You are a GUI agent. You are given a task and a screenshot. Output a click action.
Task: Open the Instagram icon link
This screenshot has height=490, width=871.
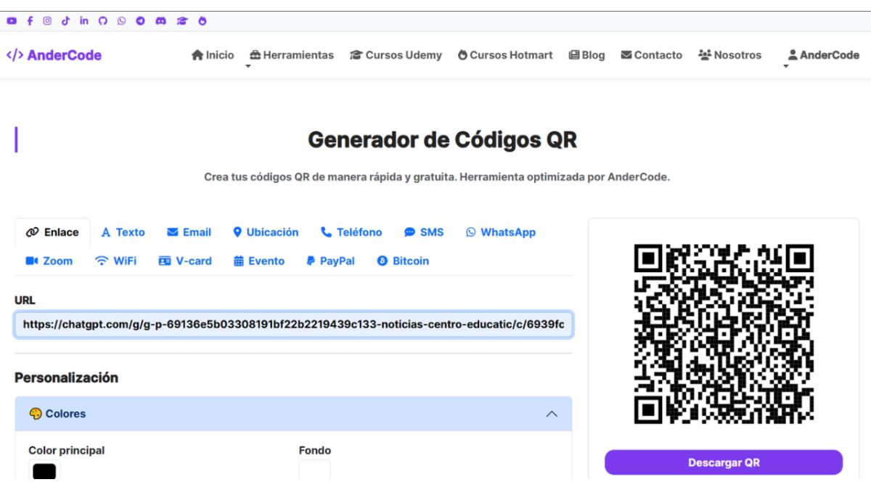(47, 21)
